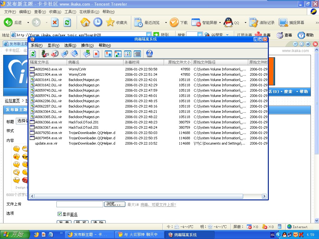Click browser vertical scrollbar down arrow

pos(317,220)
